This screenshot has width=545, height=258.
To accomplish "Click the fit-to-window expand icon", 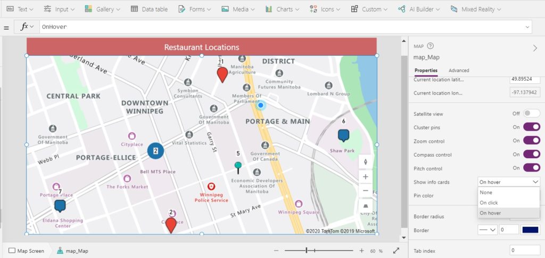I will [x=396, y=251].
